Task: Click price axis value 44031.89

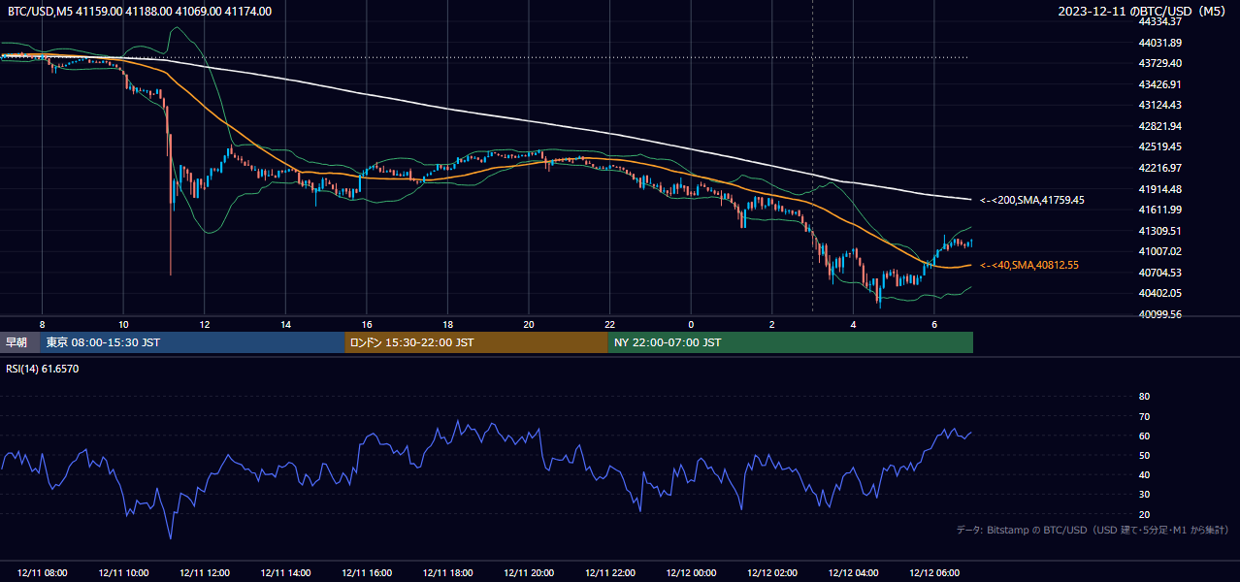Action: (x=1159, y=43)
